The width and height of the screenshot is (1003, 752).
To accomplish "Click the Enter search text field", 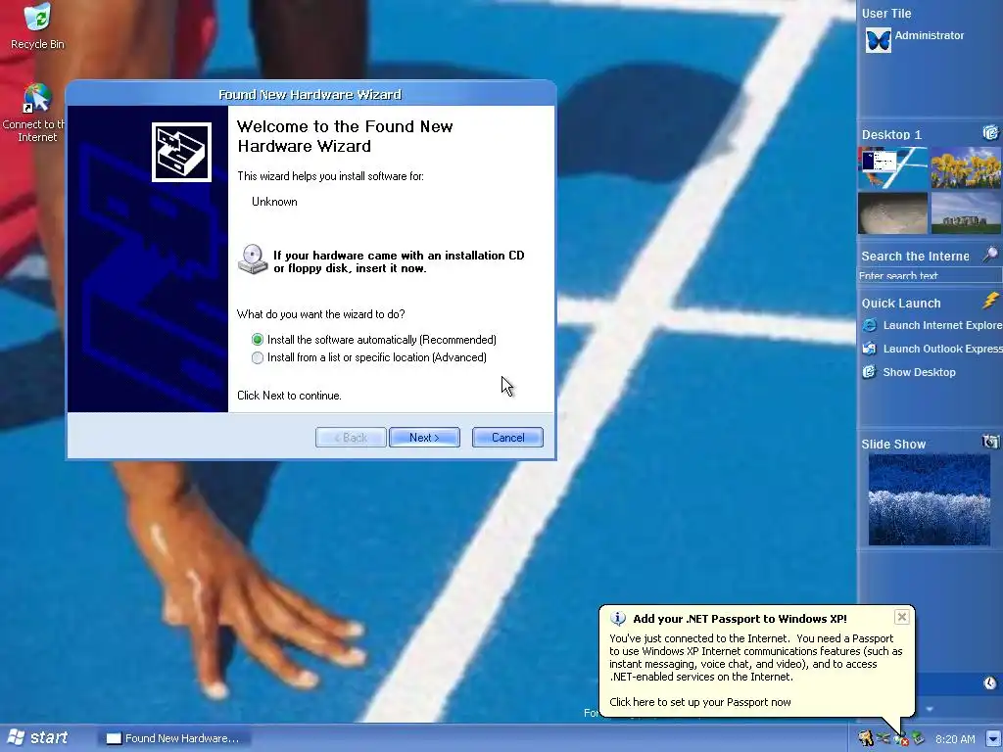I will (x=930, y=275).
